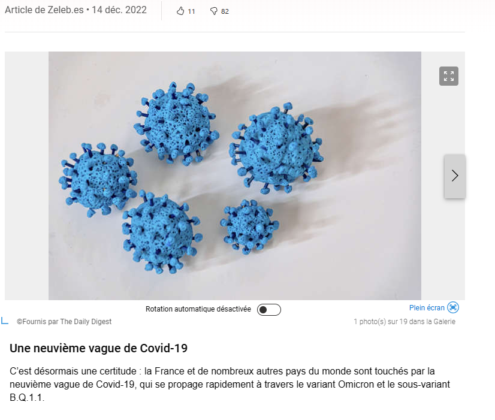Click the blue corner bracket icon
The height and width of the screenshot is (420, 495).
5,321
